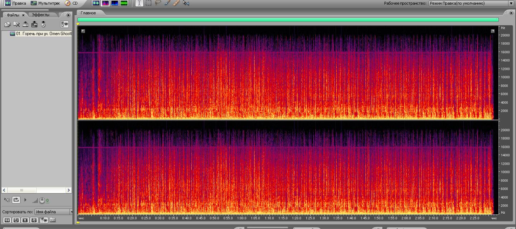Open the CD view
Image resolution: width=516 pixels, height=229 pixels.
point(71,3)
